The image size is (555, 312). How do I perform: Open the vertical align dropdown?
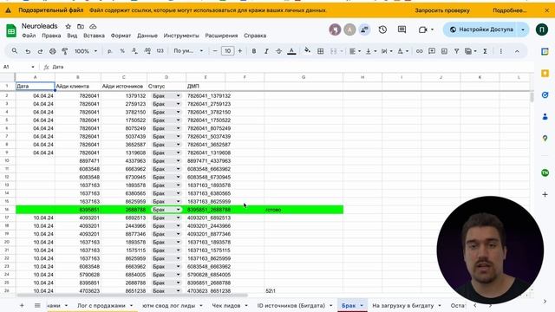click(x=370, y=51)
